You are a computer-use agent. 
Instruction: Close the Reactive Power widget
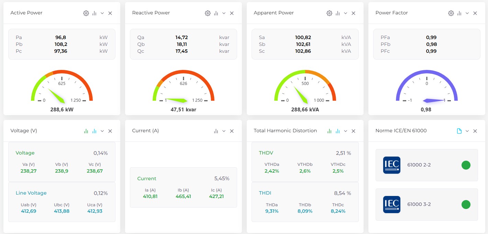point(232,13)
